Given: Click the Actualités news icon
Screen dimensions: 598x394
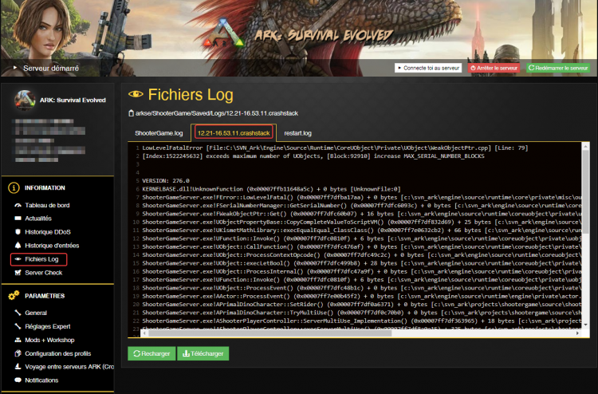Looking at the screenshot, I should click(17, 218).
